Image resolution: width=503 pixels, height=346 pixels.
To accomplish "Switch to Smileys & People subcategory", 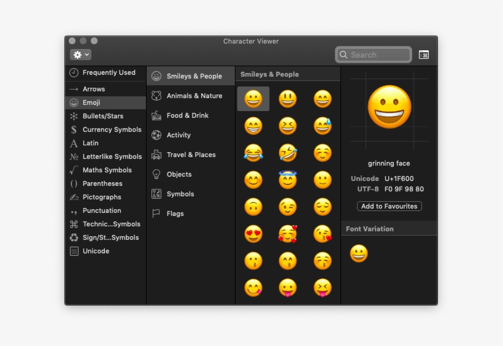I will click(191, 76).
